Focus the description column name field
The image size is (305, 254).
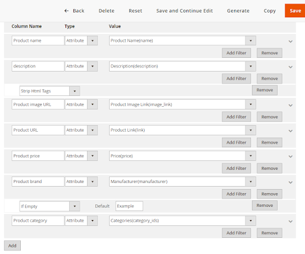[x=38, y=66]
